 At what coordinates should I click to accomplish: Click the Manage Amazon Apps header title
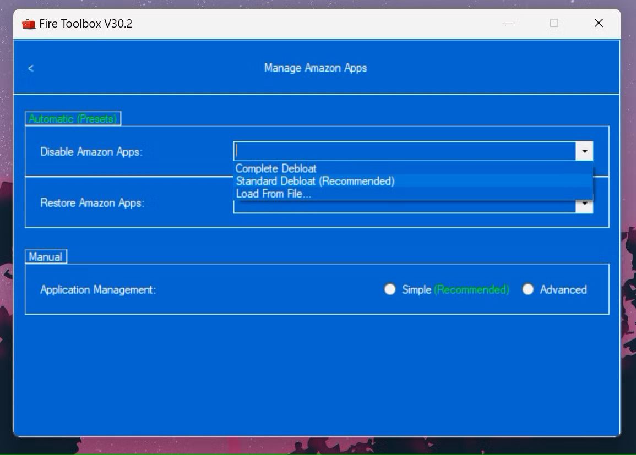316,68
